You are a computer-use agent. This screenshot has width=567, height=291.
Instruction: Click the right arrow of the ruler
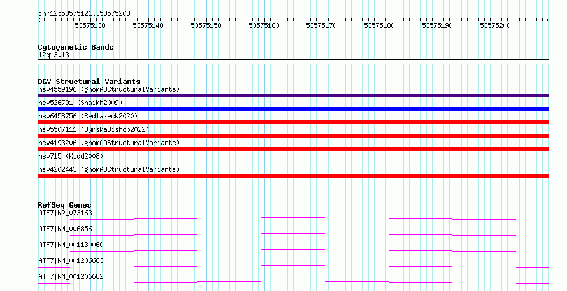(547, 20)
